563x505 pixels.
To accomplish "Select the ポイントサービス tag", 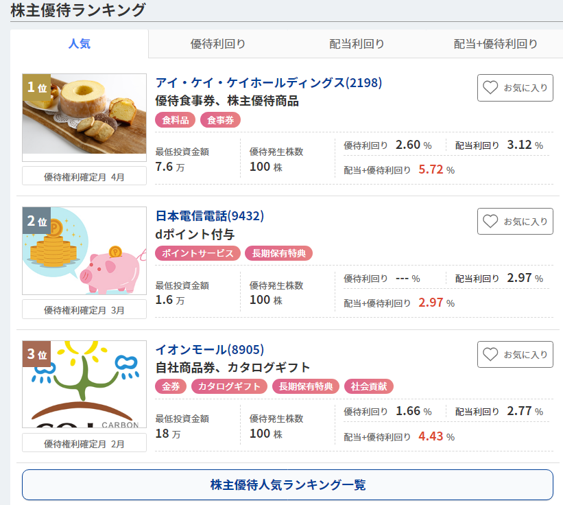I will pos(197,253).
